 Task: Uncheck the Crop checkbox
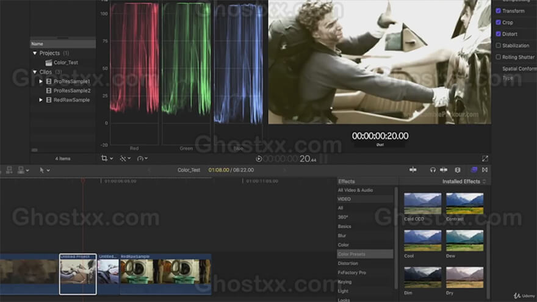pyautogui.click(x=499, y=22)
